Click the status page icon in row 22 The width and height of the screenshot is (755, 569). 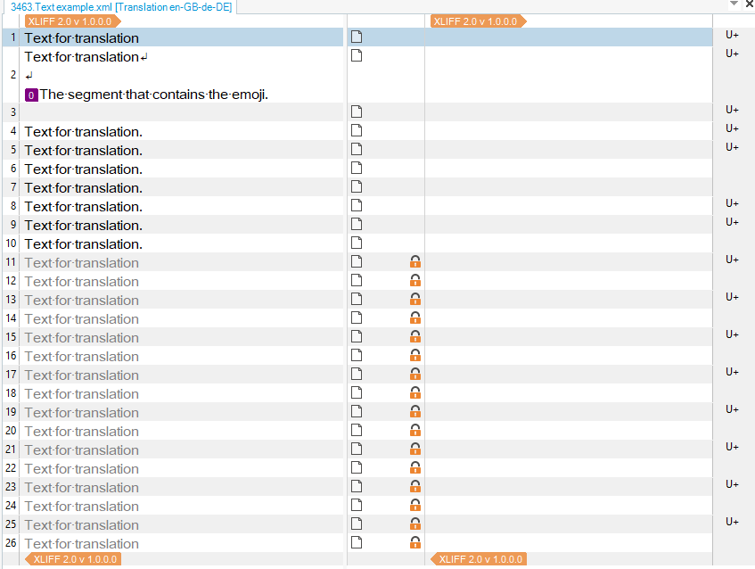(357, 468)
